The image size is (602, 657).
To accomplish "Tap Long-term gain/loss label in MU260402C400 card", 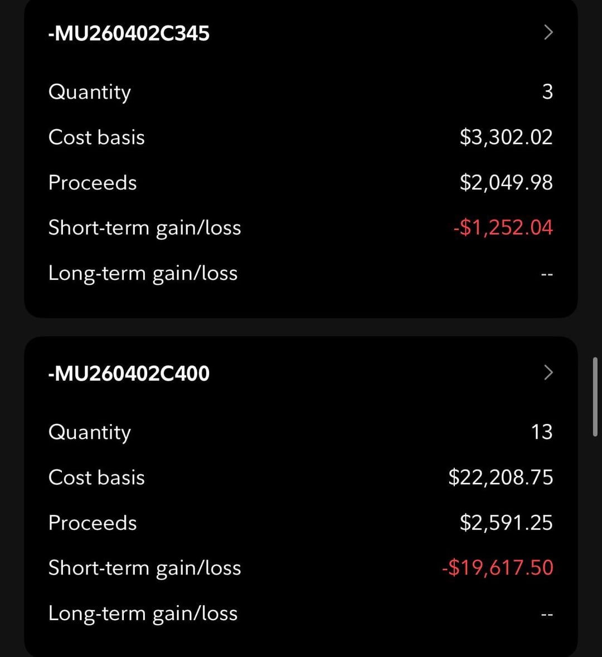I will 143,614.
